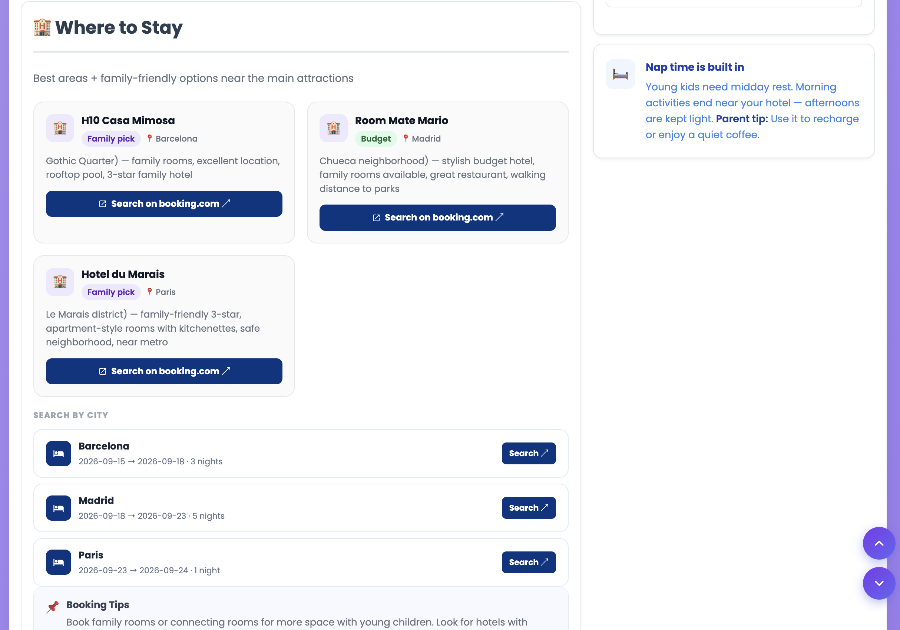Click dates text 2026-09-23 → 2026-09-24 · 1 night
The height and width of the screenshot is (630, 900).
149,570
